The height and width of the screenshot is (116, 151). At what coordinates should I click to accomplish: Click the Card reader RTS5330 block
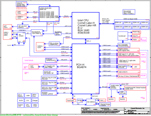point(122,67)
